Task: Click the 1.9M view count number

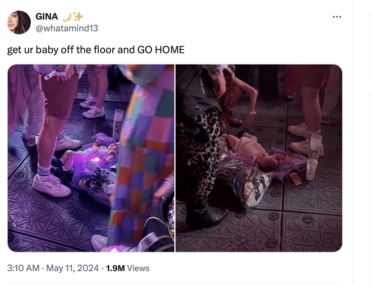Action: pyautogui.click(x=115, y=268)
